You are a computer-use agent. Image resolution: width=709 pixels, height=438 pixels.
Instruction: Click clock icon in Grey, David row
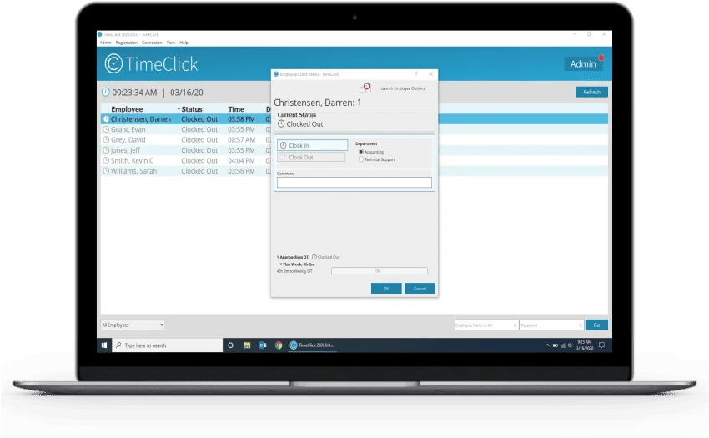pyautogui.click(x=106, y=140)
